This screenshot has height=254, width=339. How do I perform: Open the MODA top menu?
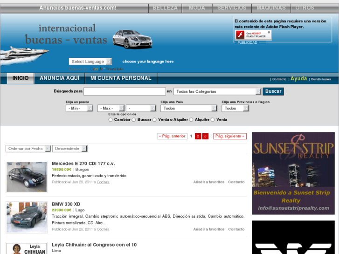click(x=197, y=8)
